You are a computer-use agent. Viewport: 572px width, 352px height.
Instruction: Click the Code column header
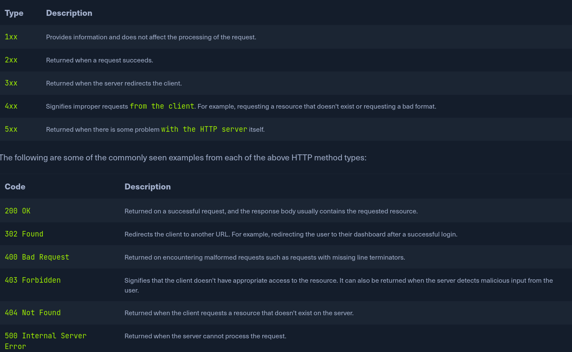[15, 186]
